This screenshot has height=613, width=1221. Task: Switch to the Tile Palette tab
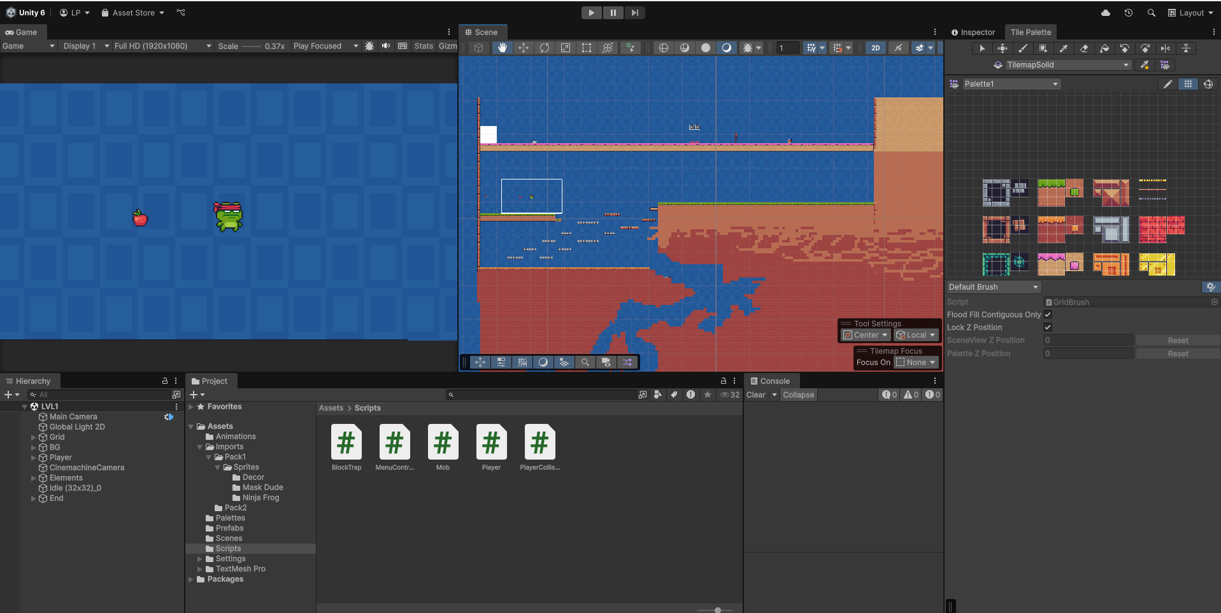pyautogui.click(x=1031, y=32)
